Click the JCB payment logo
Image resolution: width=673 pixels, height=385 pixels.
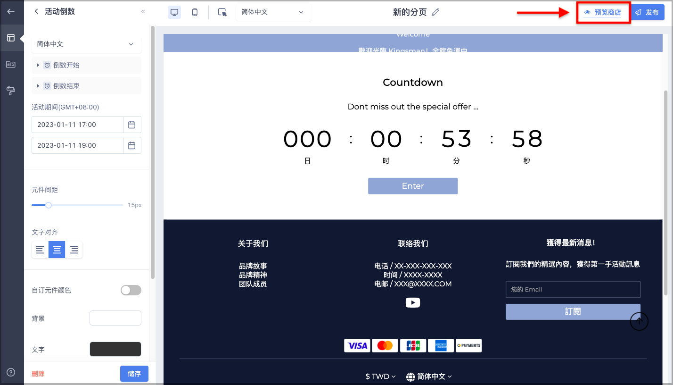[x=413, y=345]
